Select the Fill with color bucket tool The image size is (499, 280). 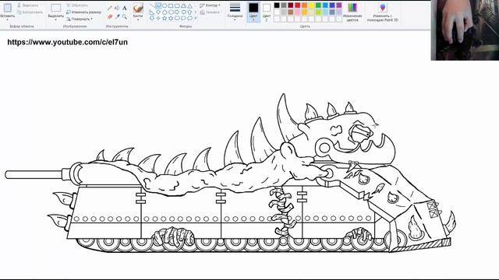pos(117,8)
